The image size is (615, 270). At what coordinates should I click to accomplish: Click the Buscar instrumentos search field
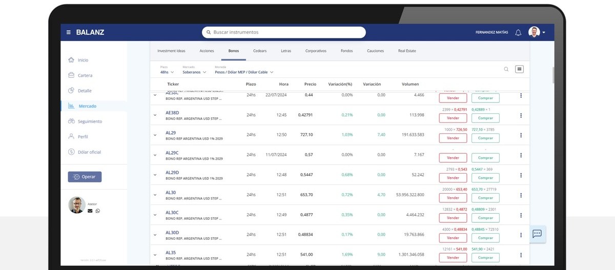[x=284, y=32]
